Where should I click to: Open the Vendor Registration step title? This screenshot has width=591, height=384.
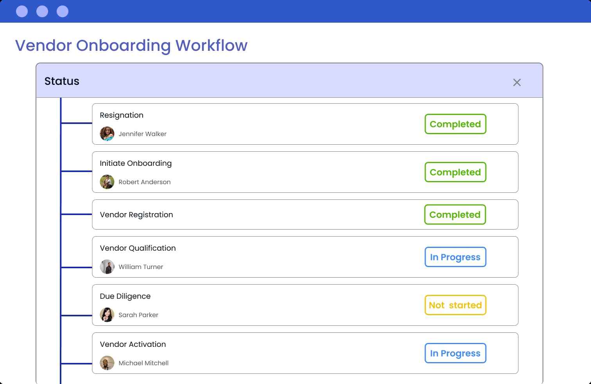pyautogui.click(x=136, y=215)
